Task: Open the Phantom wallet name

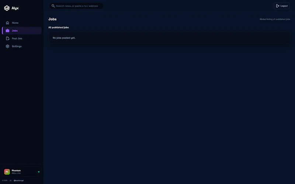Action: [x=16, y=170]
